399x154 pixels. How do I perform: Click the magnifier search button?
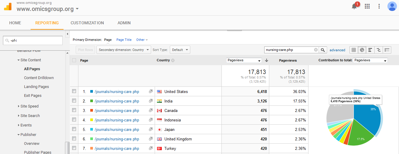click(323, 50)
